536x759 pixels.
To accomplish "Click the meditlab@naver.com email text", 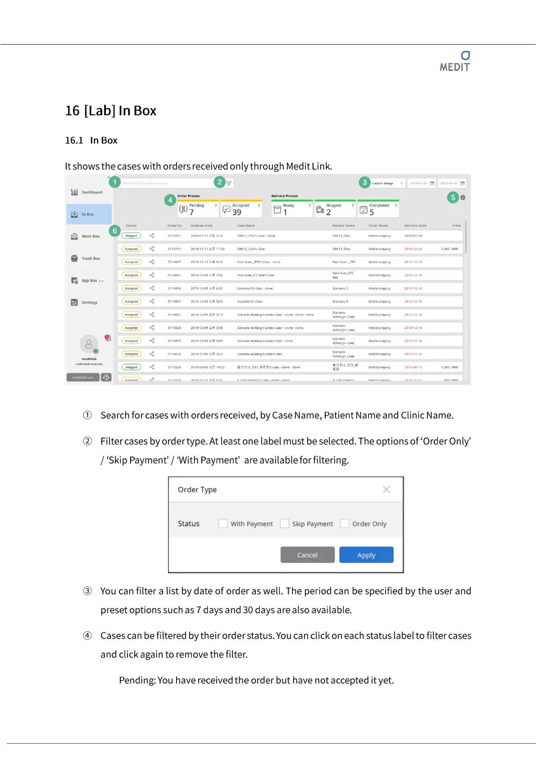I will click(x=89, y=364).
